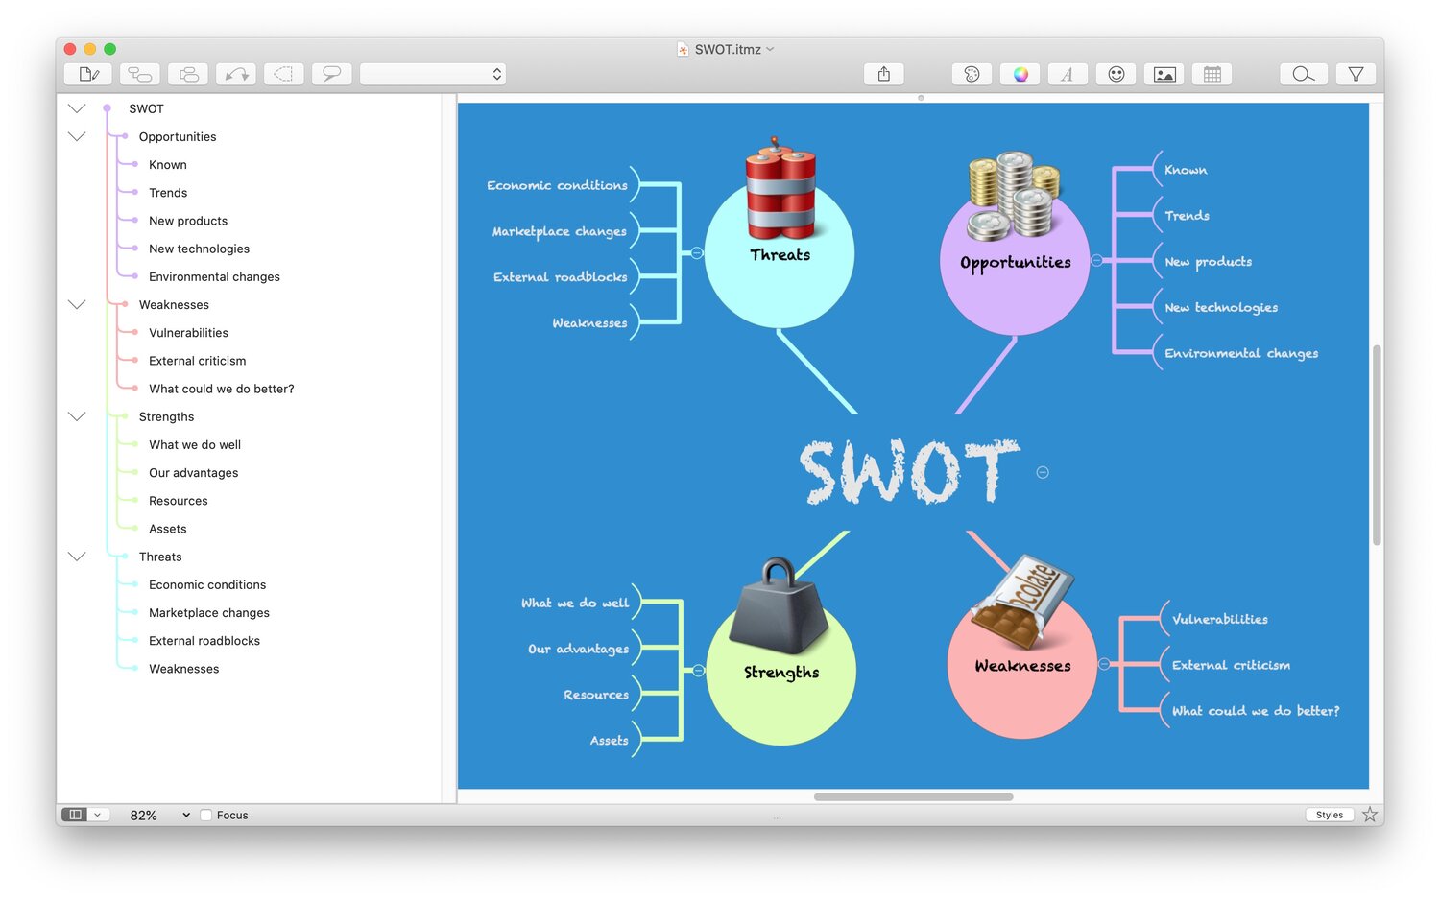Viewport: 1440px width, 900px height.
Task: Collapse the Strengths outline branch
Action: point(77,416)
